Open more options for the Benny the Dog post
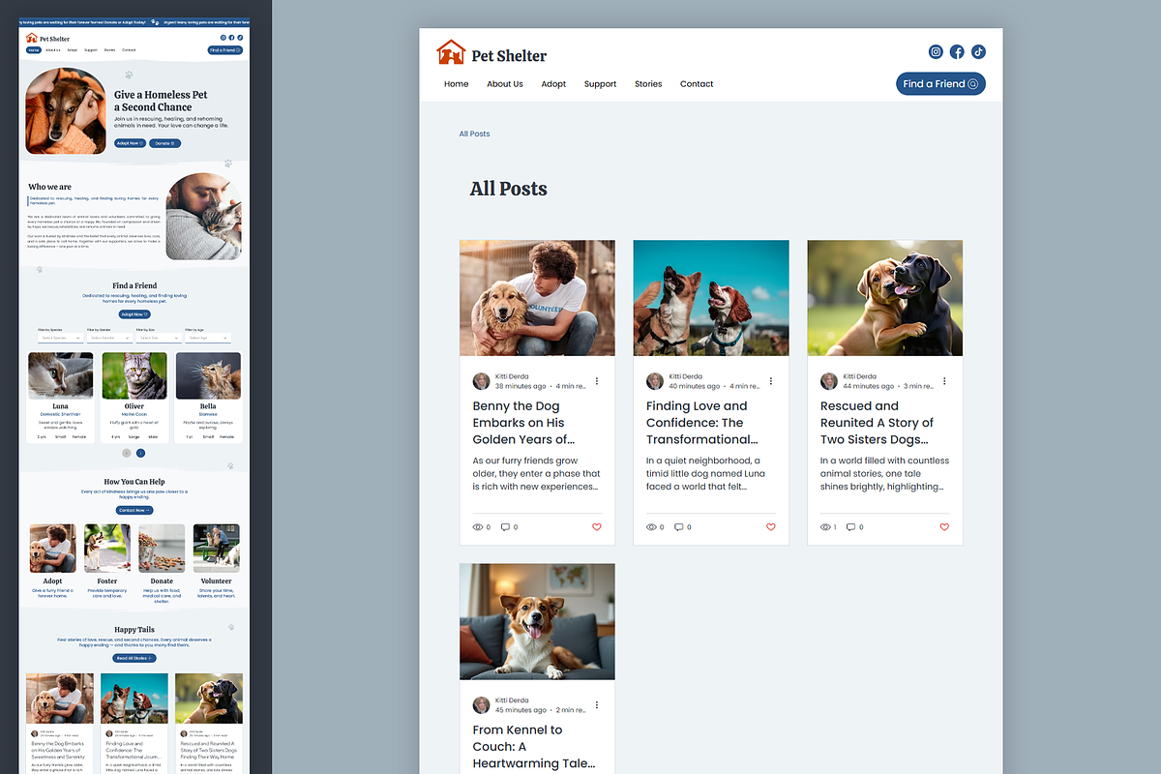The height and width of the screenshot is (774, 1161). [597, 381]
